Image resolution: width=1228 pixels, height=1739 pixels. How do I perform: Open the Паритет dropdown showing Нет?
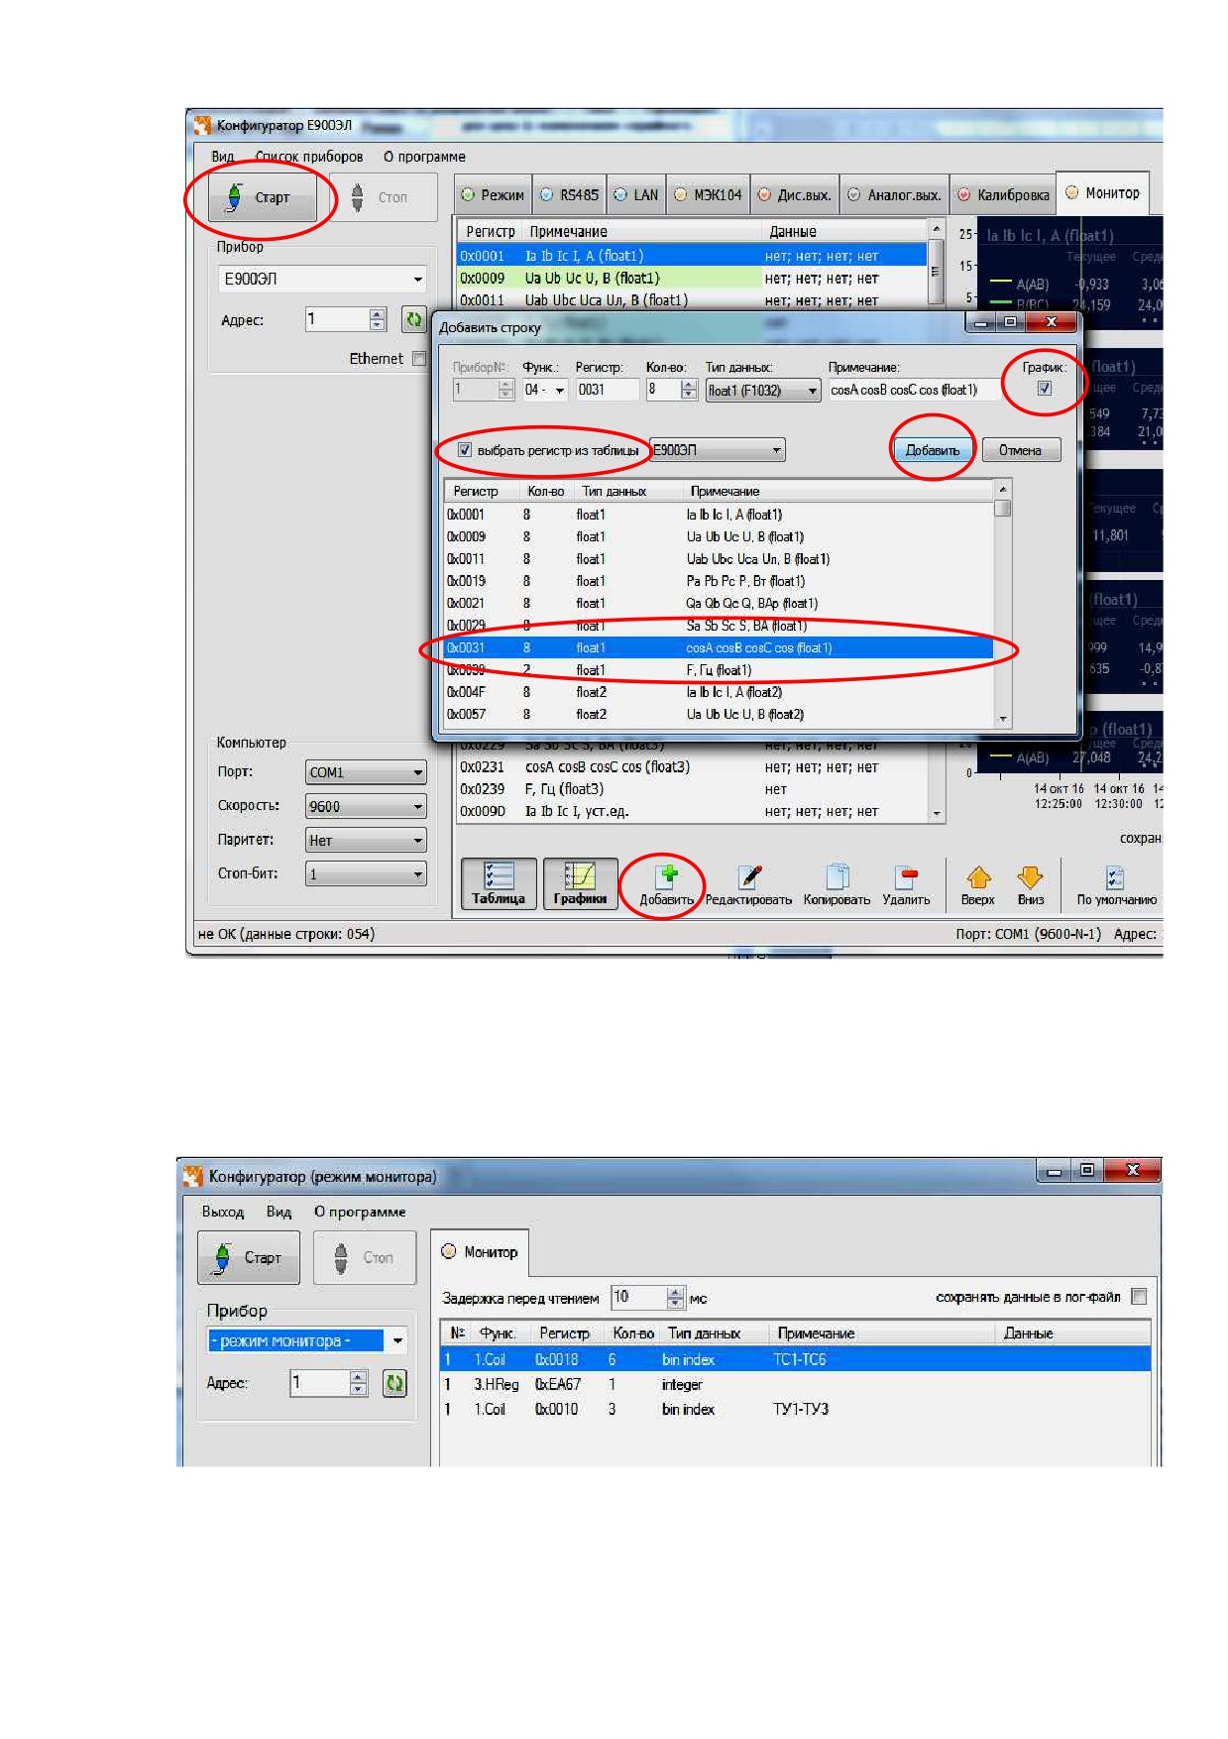[x=366, y=840]
